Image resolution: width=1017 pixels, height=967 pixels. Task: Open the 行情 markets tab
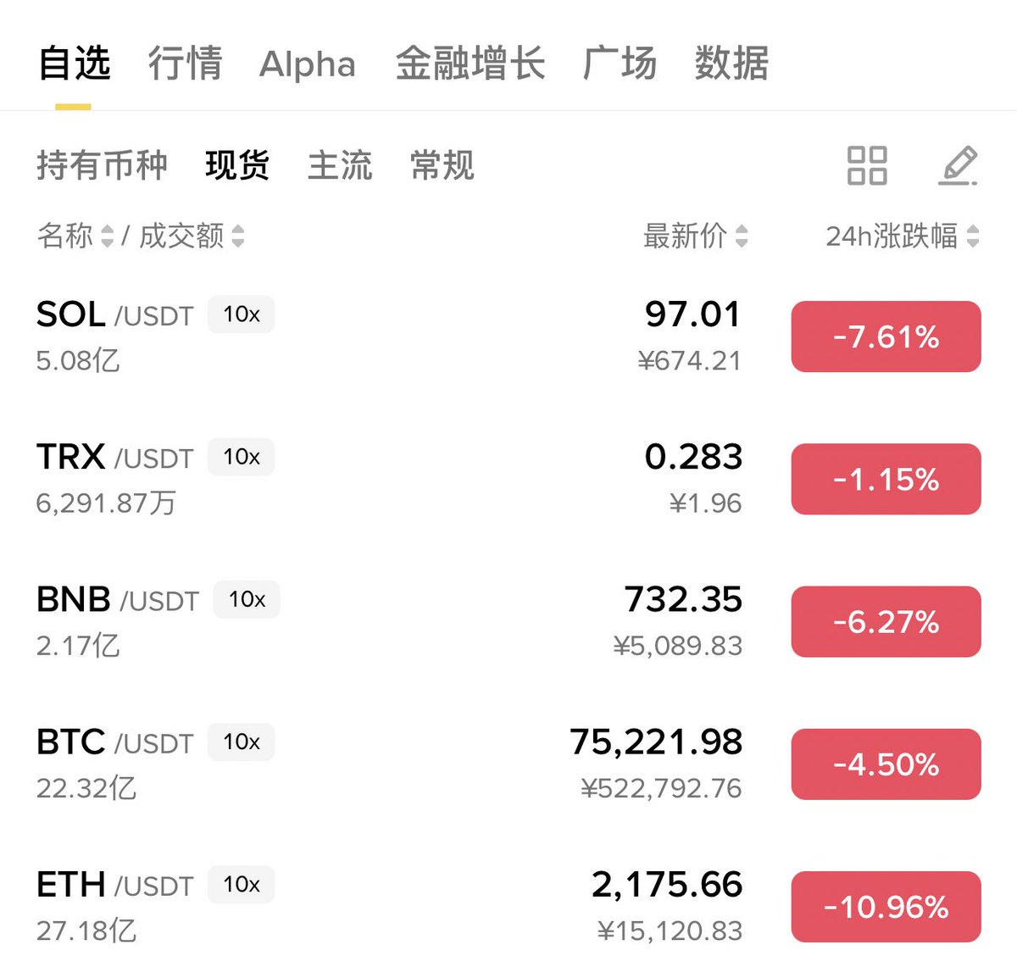(x=185, y=64)
